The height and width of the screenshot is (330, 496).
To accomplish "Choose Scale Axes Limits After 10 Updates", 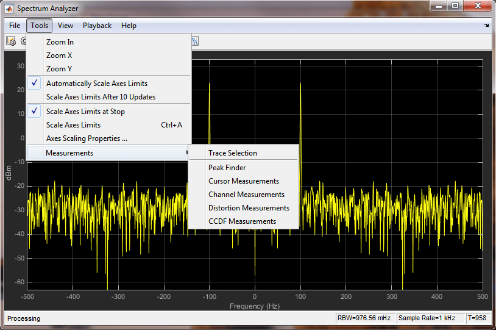I will click(x=109, y=97).
